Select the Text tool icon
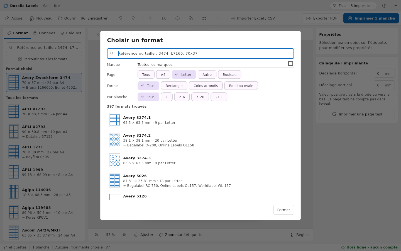Screen dimensions: 401x251 coord(151,18)
